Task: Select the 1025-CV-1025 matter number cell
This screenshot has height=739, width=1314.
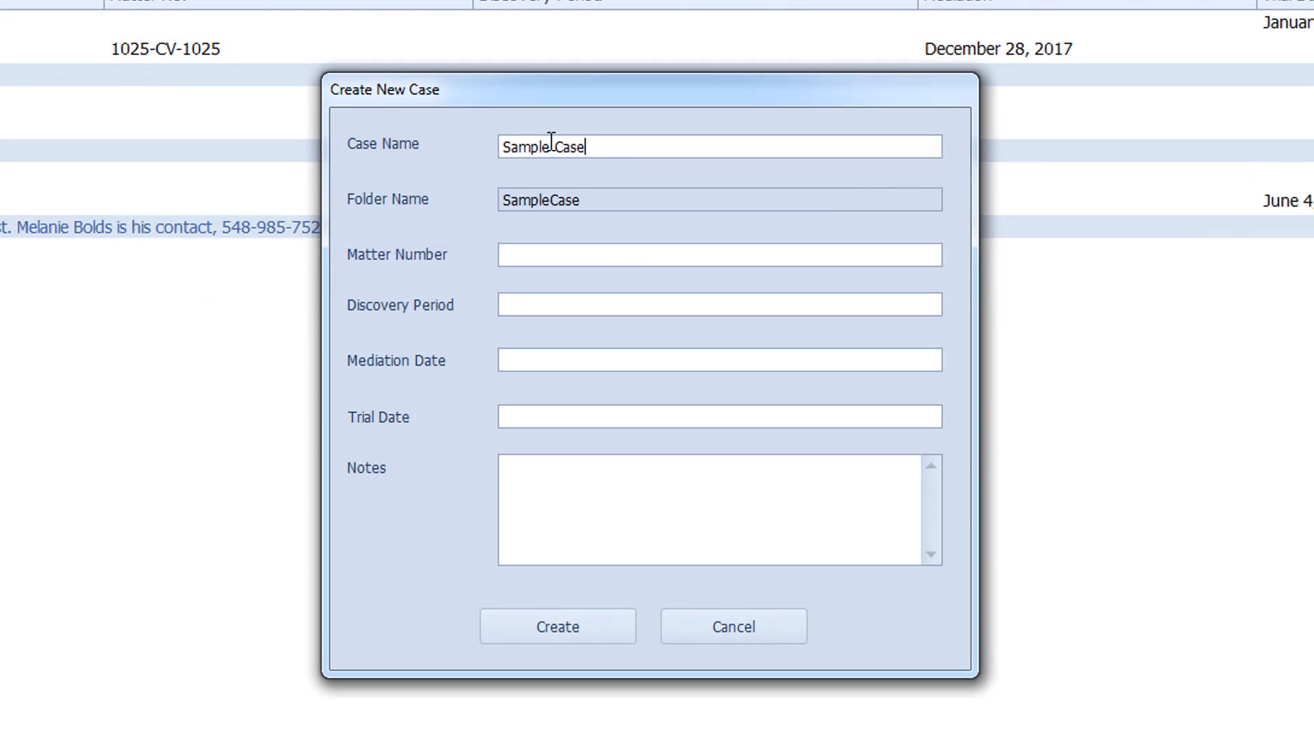Action: pos(166,49)
